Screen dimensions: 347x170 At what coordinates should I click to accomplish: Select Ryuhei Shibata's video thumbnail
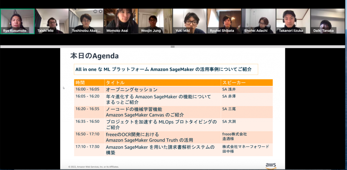(x=224, y=21)
